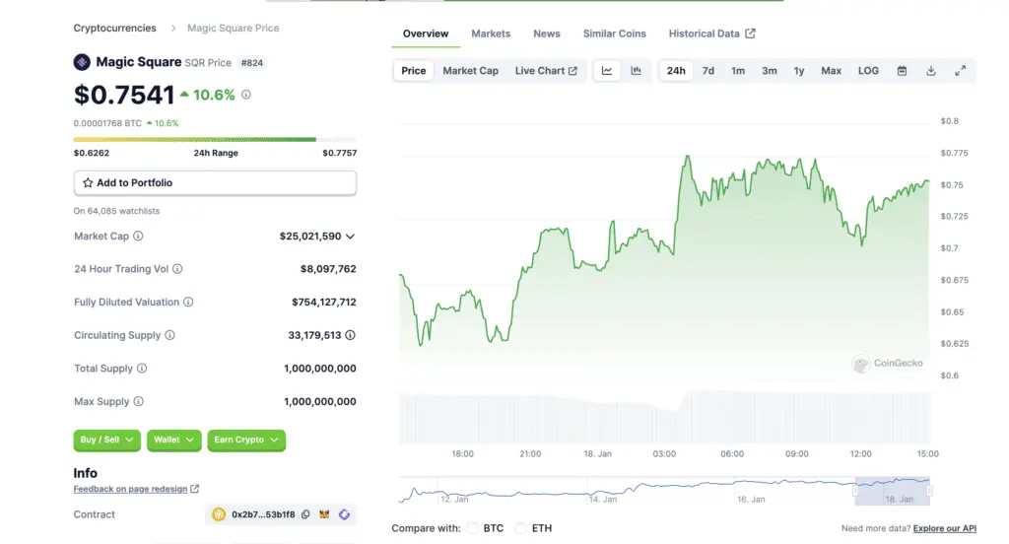Click info icon after 33,179,513 value
This screenshot has height=544, width=1009.
pyautogui.click(x=350, y=335)
